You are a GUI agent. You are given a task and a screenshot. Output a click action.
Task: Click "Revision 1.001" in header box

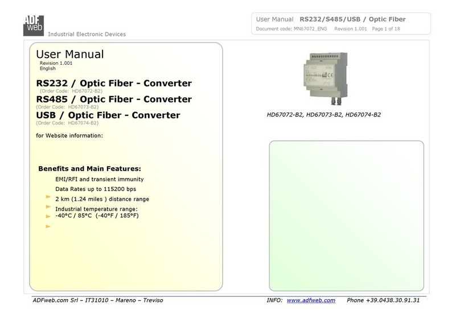(x=351, y=28)
